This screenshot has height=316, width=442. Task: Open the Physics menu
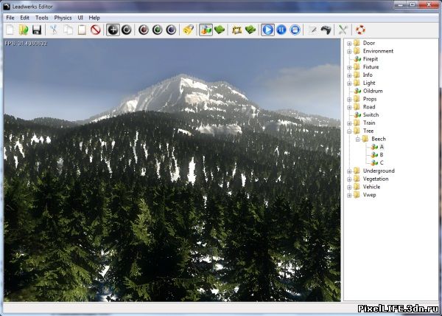click(63, 18)
